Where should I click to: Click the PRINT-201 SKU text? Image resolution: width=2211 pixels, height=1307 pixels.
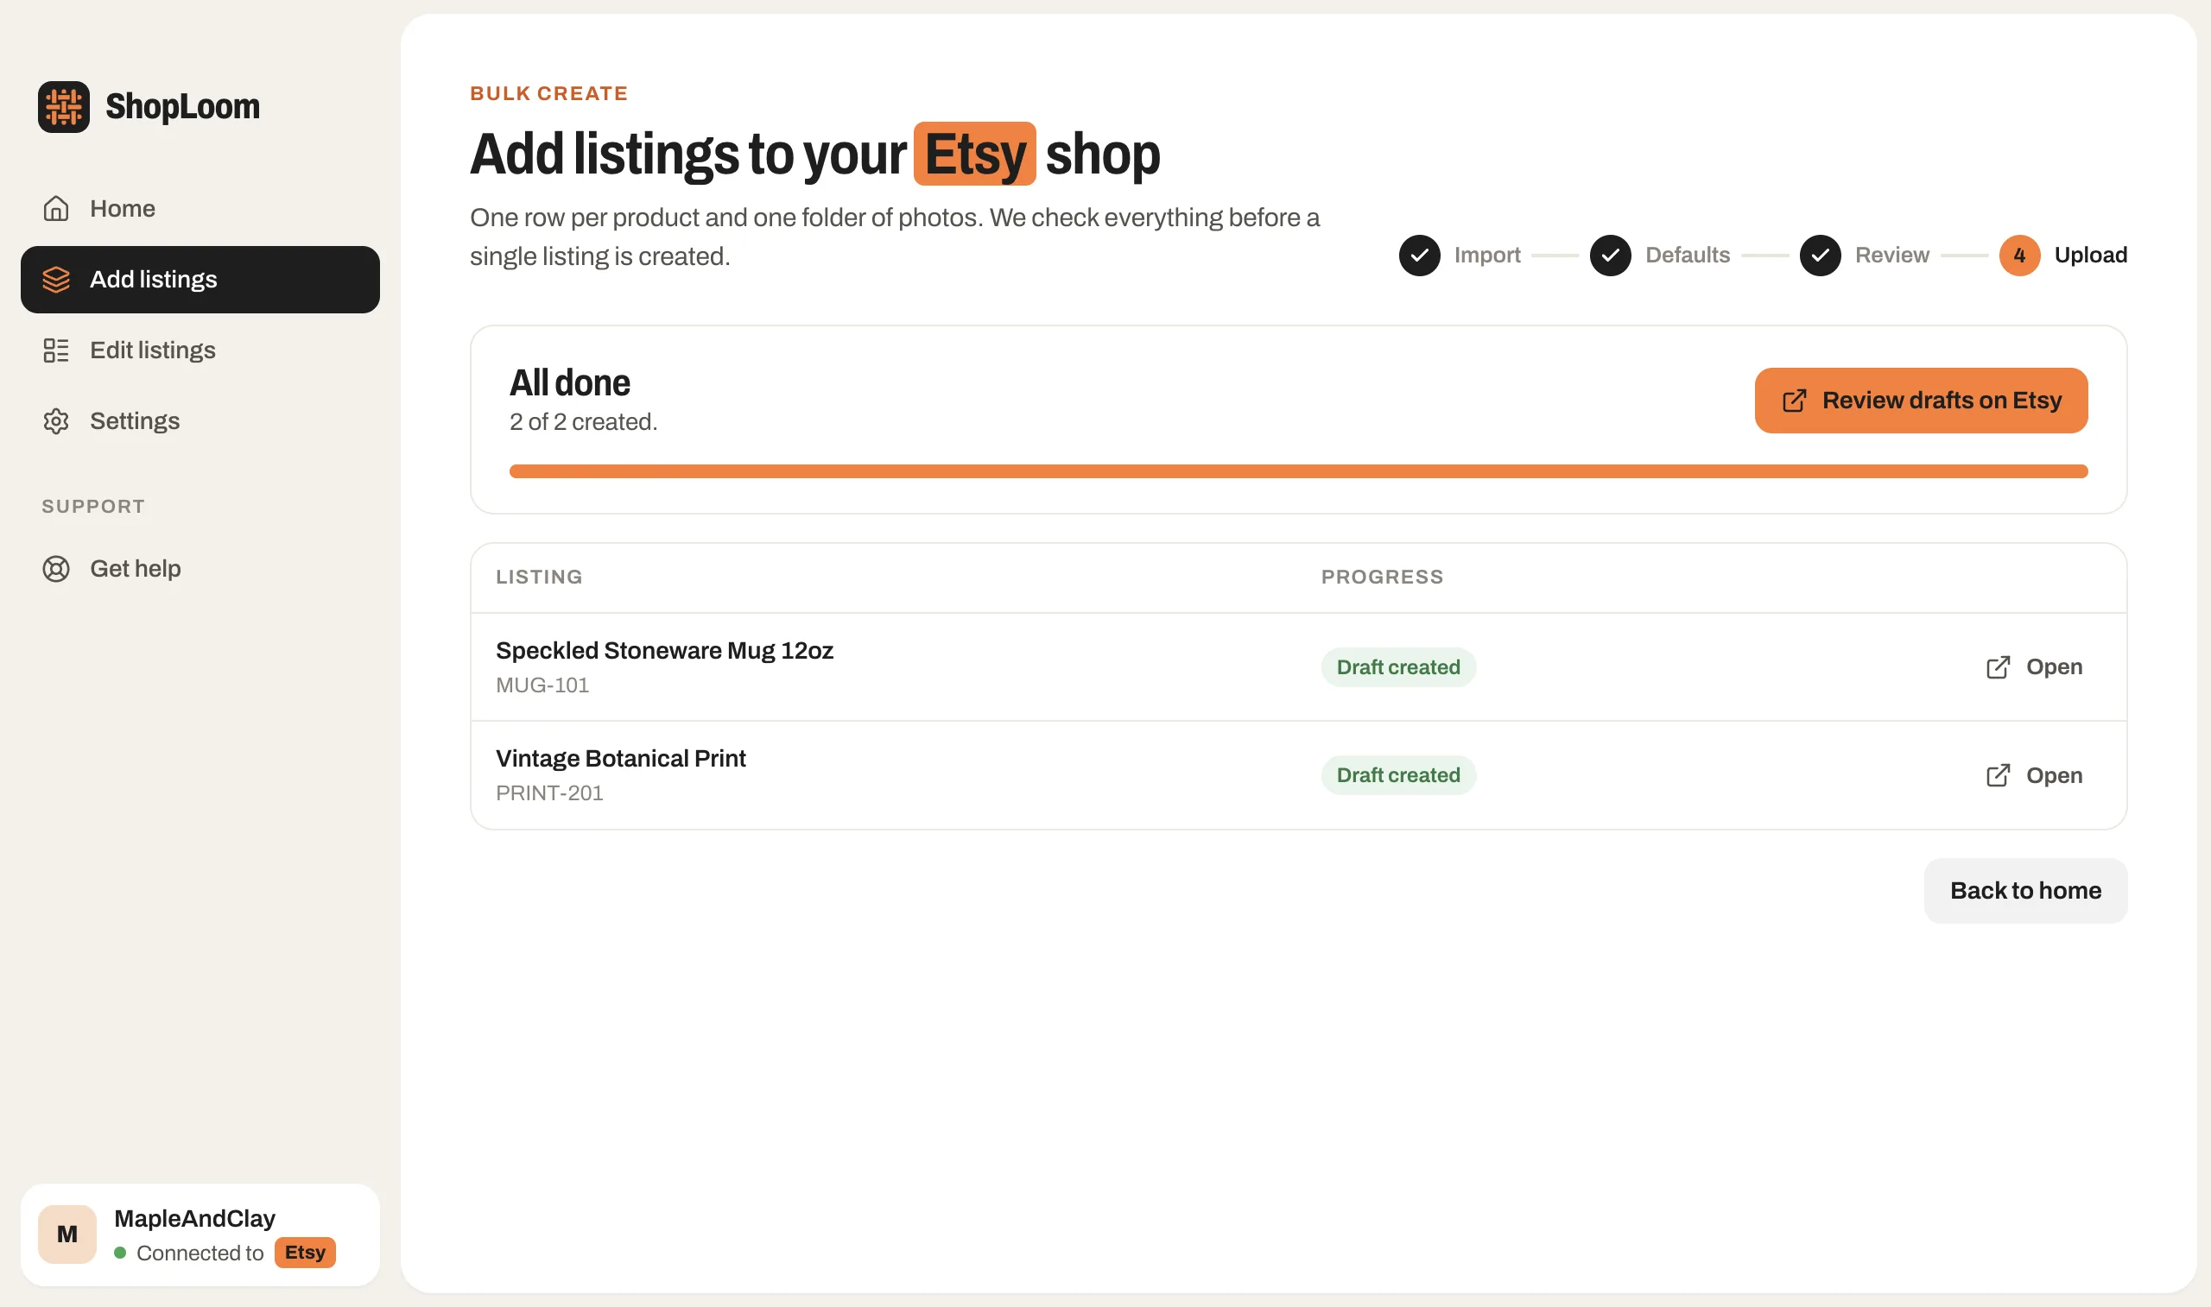pos(548,793)
